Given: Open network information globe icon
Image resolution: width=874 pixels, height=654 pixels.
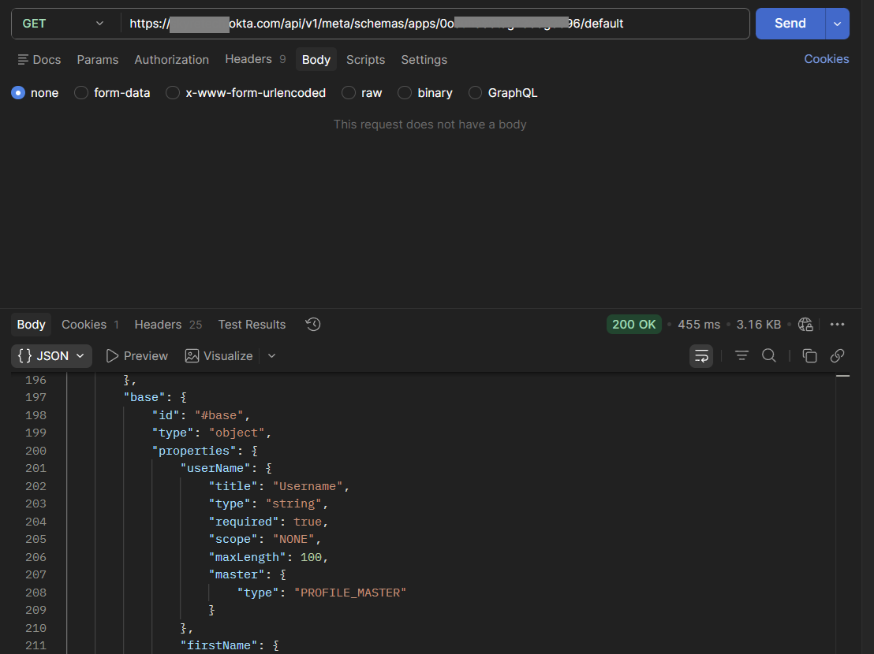Looking at the screenshot, I should point(805,325).
